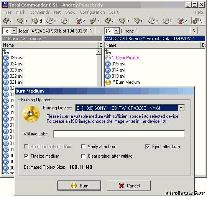Go to parent directory in right panel
Viewport: 207px width, 197px height.
(202, 31)
